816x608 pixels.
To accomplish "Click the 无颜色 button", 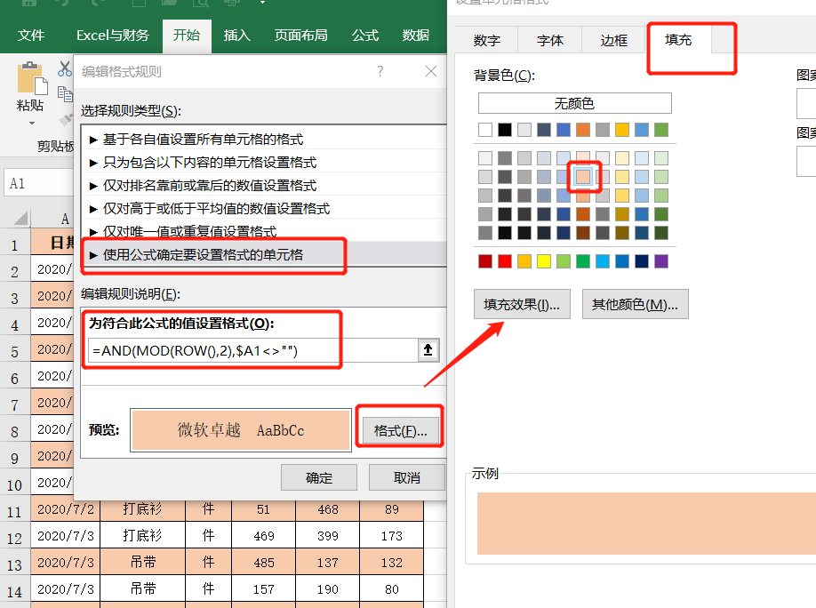I will (x=574, y=103).
